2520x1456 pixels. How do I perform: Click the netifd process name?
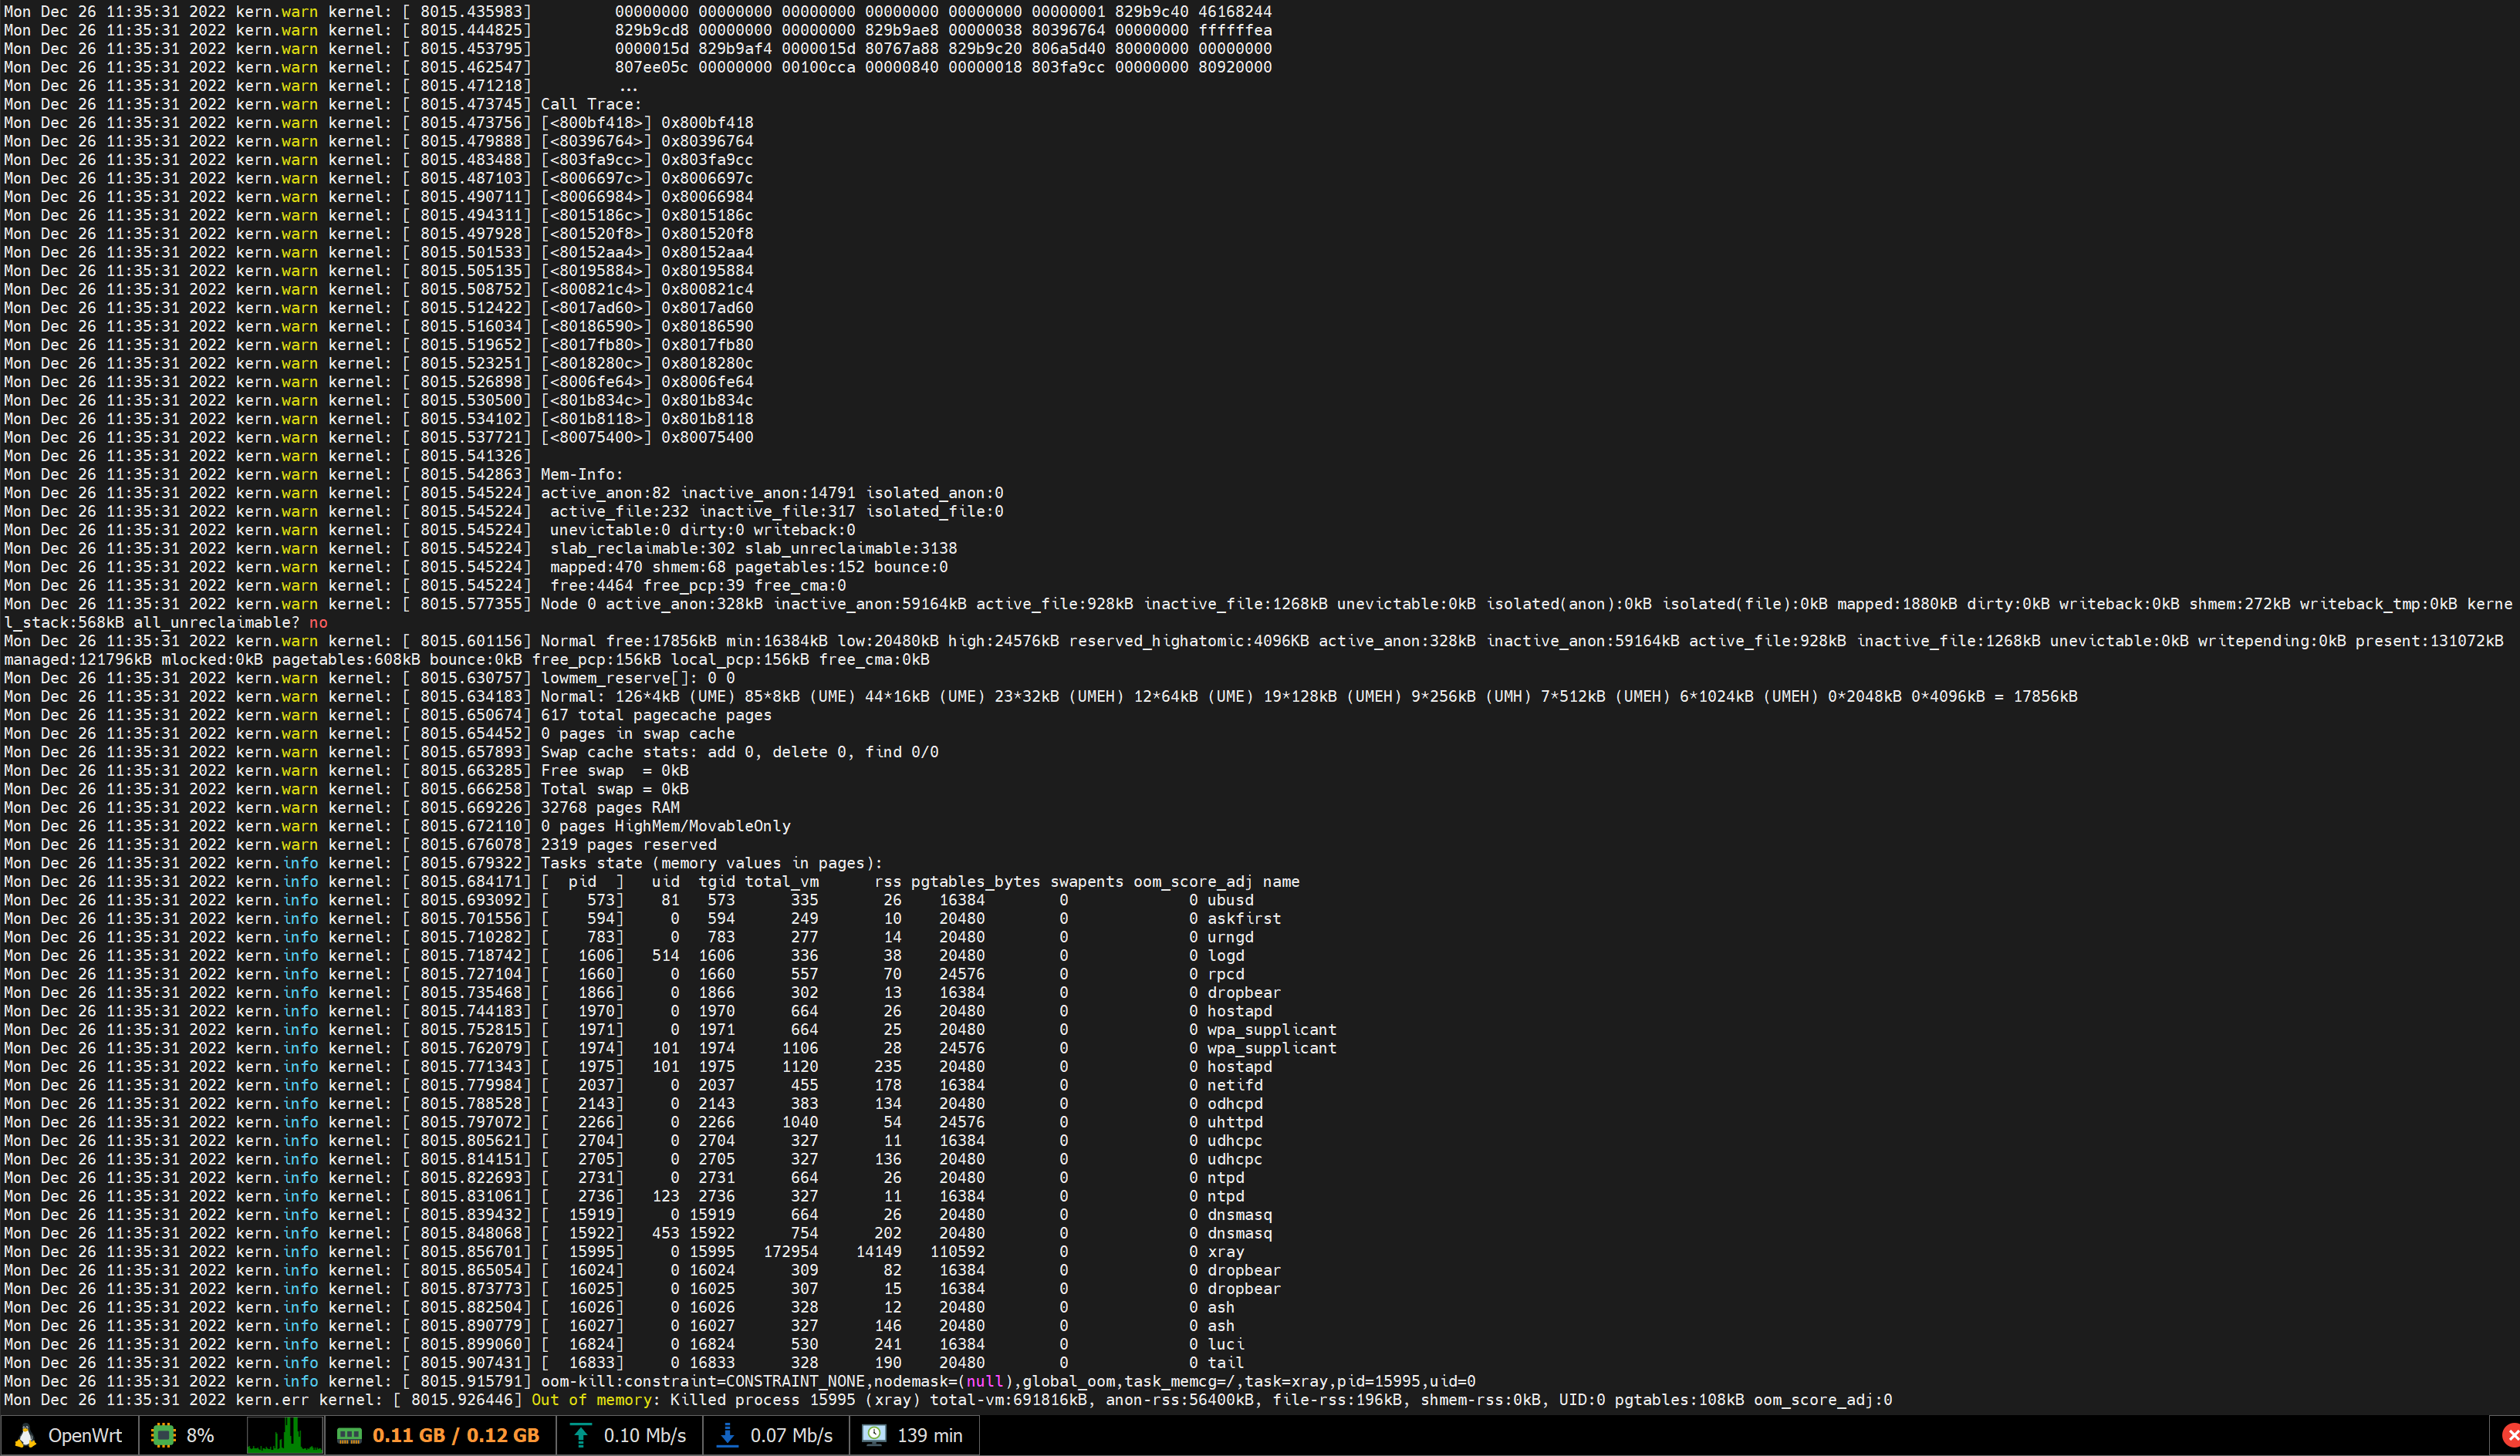[1235, 1085]
